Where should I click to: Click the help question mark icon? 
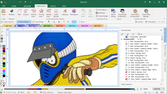pyautogui.click(x=145, y=2)
